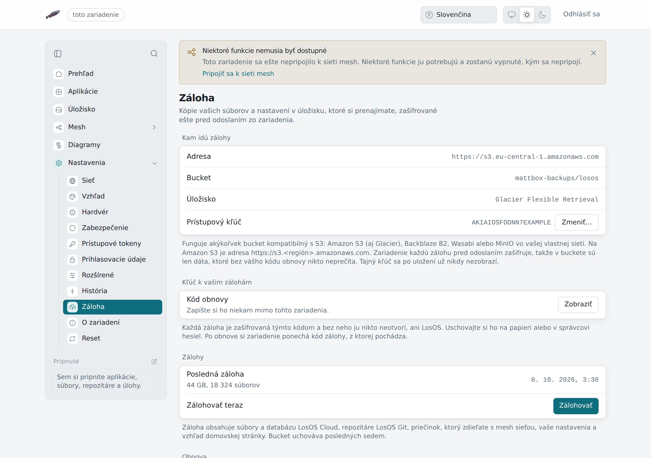
Task: Open the toto zariadenie device selector
Action: coord(96,15)
